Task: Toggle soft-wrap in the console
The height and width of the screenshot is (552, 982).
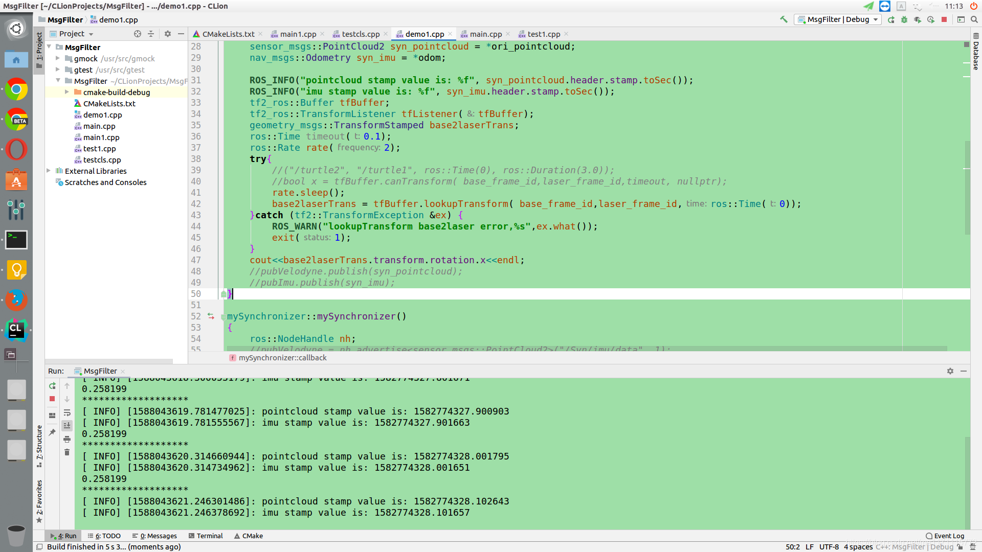Action: tap(67, 412)
